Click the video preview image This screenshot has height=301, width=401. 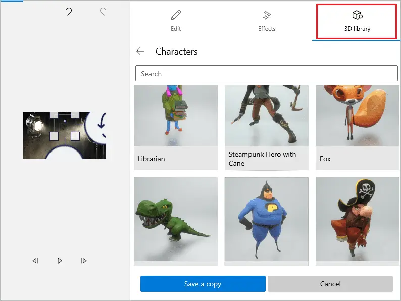65,135
